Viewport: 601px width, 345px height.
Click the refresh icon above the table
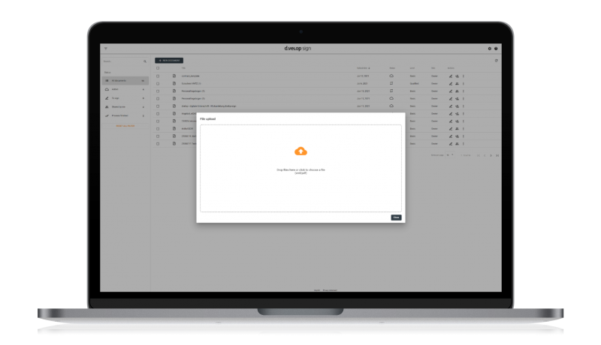pos(496,61)
